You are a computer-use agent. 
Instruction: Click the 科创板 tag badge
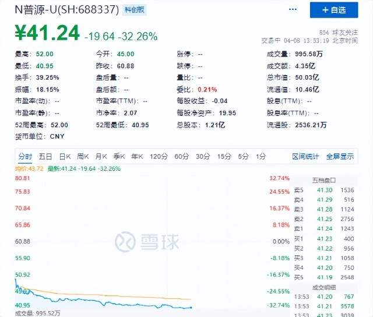click(135, 10)
